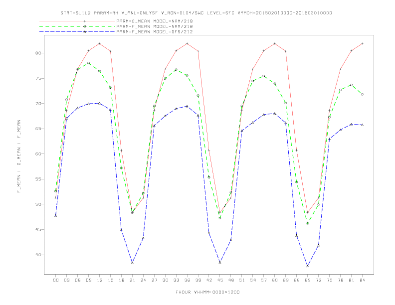The height and width of the screenshot is (305, 395).
Task: Click green NAM circle marker at hour 09
Action: tap(88, 63)
